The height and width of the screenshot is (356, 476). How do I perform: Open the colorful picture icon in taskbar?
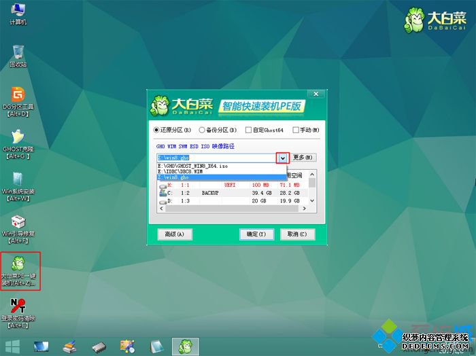[127, 346]
